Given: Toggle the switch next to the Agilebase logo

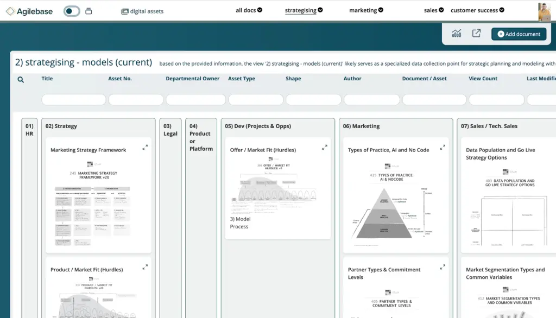Looking at the screenshot, I should [x=72, y=11].
